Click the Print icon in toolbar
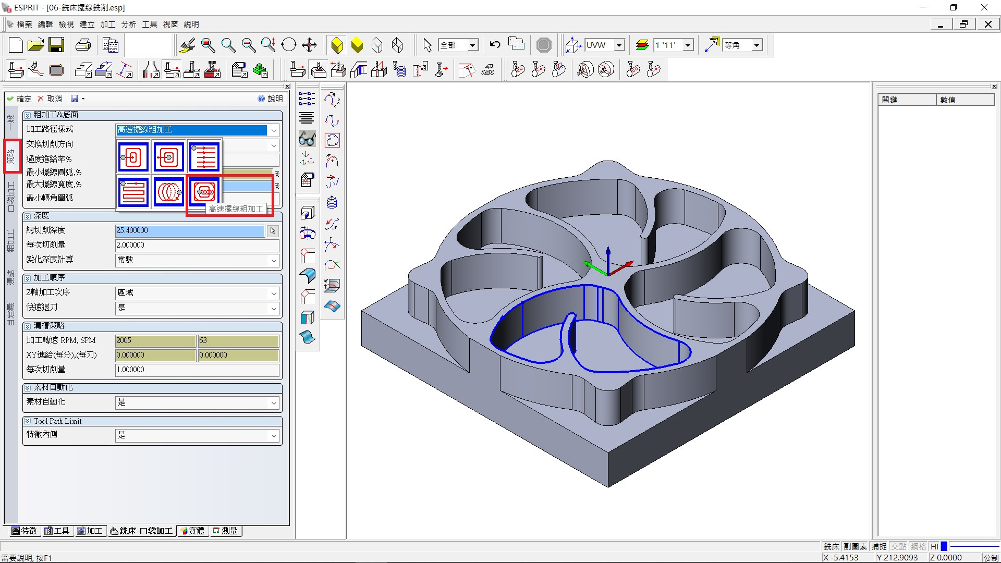Viewport: 1001px width, 563px height. [83, 45]
